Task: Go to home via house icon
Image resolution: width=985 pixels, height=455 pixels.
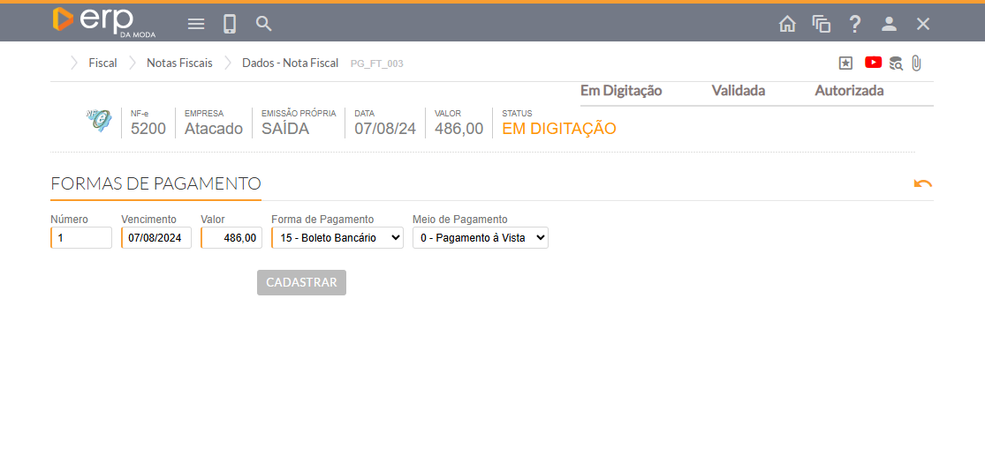Action: tap(787, 24)
